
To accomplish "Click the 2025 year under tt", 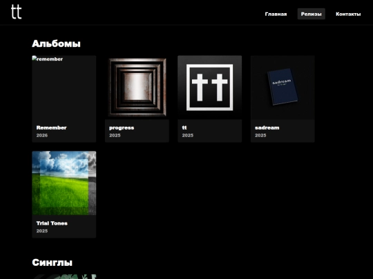I will [x=187, y=135].
